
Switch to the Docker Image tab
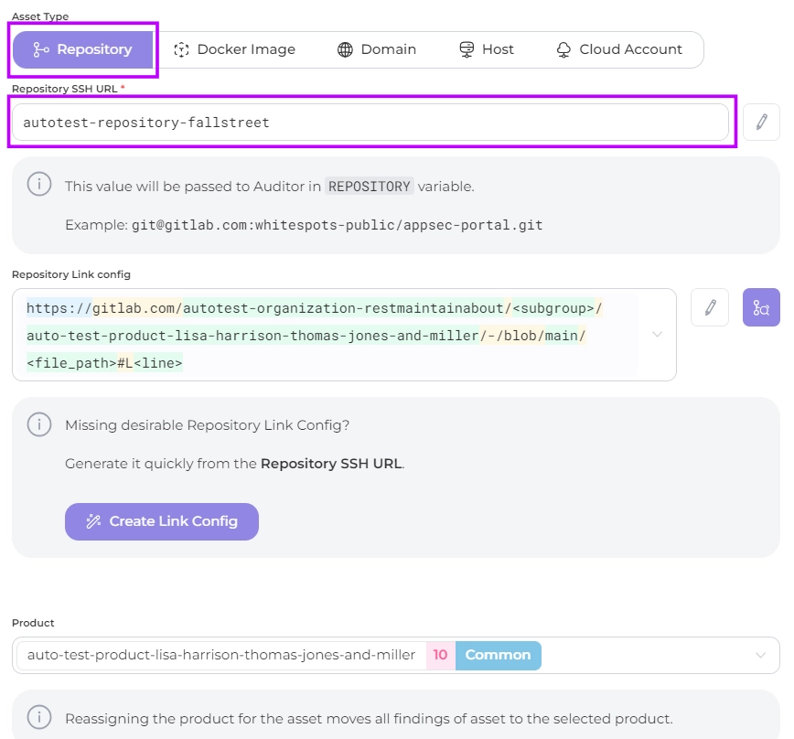click(x=234, y=49)
